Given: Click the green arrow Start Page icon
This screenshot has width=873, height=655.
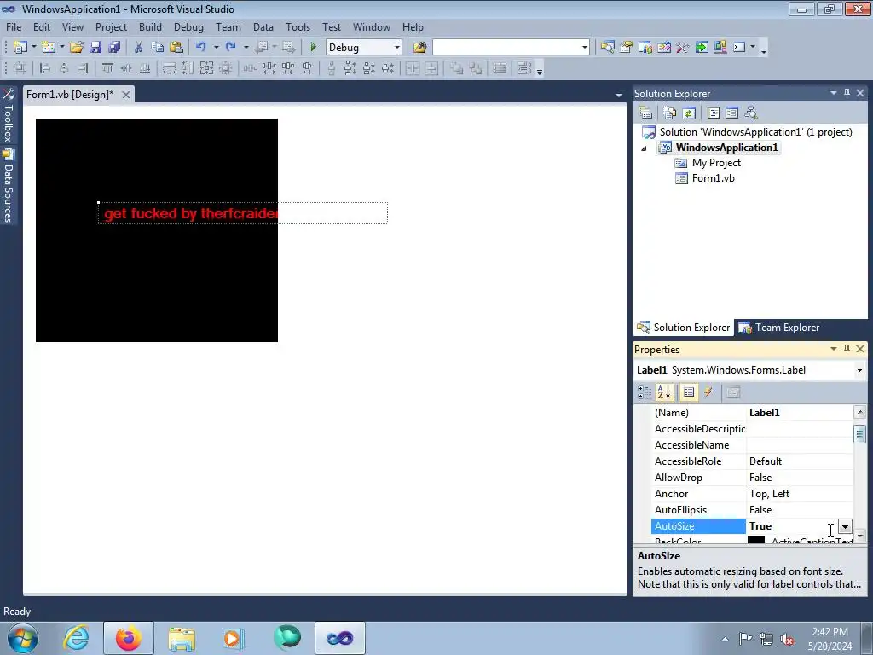Looking at the screenshot, I should tap(702, 48).
